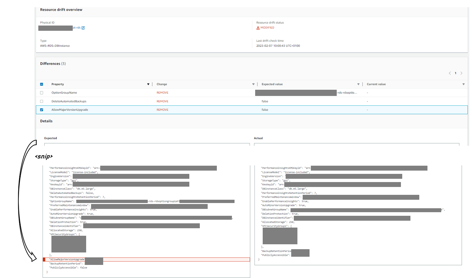This screenshot has width=472, height=278.
Task: Open the Current value column filter dropdown
Action: click(463, 84)
